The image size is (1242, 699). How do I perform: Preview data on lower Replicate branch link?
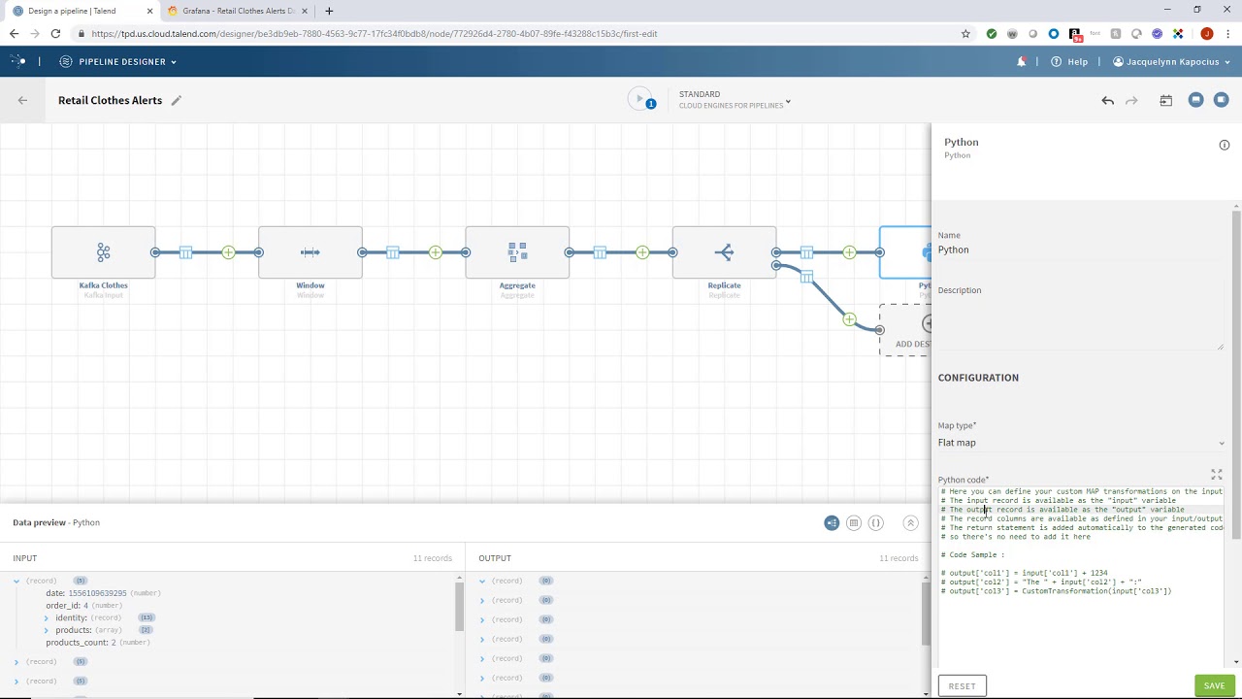coord(806,278)
